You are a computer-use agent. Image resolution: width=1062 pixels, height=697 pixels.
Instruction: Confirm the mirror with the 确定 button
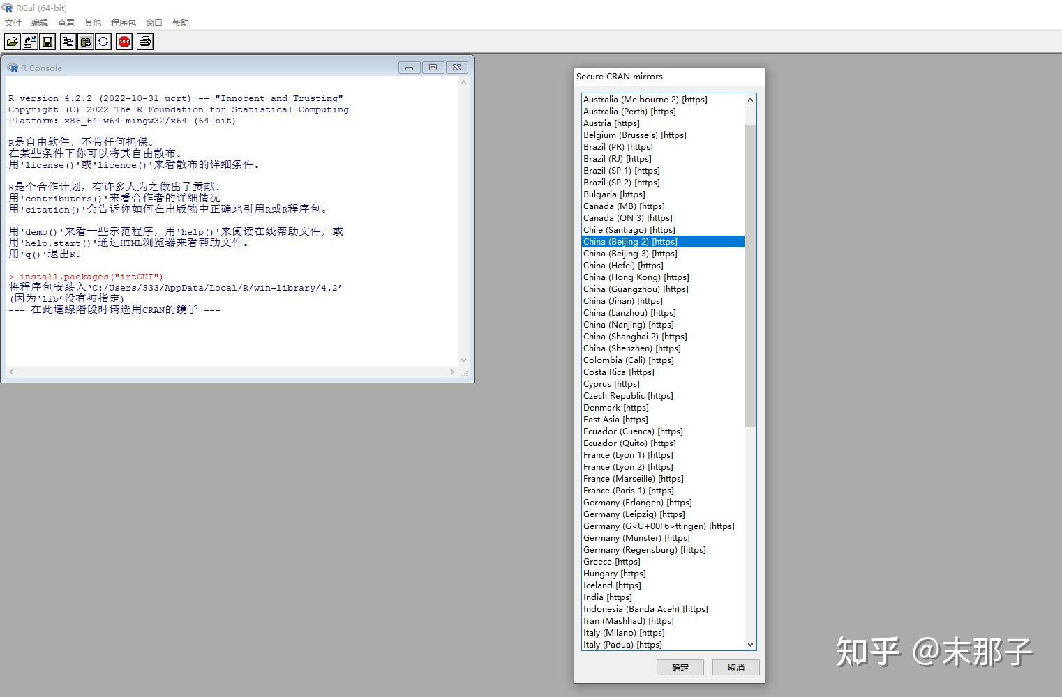tap(680, 667)
